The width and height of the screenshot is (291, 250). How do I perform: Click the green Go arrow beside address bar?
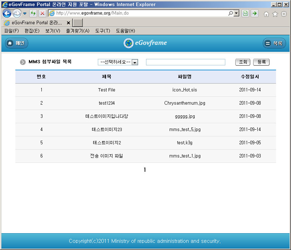click(x=255, y=14)
